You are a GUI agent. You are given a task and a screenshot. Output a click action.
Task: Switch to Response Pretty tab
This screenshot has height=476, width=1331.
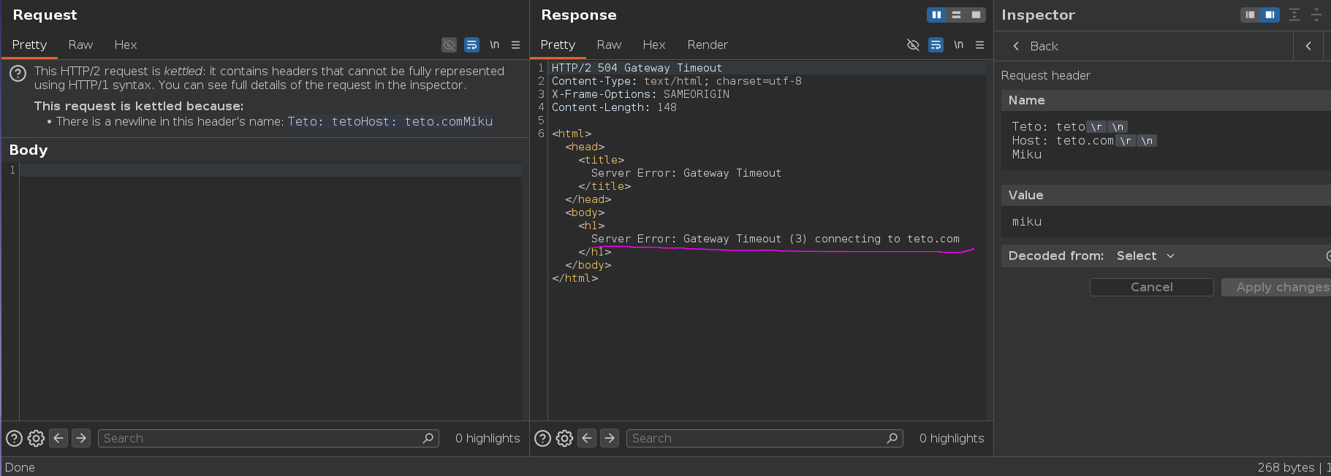pos(558,45)
